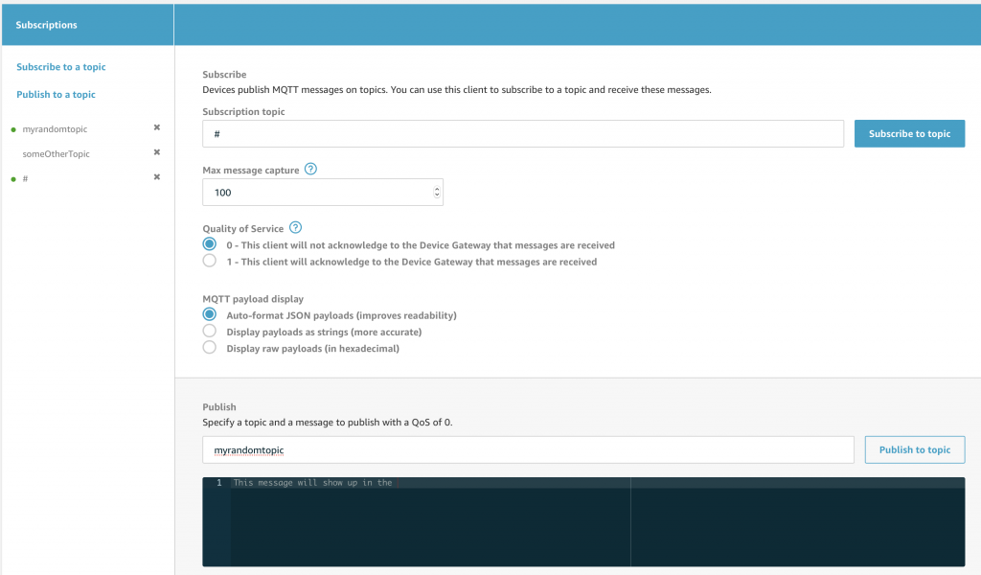Select QoS 1 acknowledge radio button

(210, 261)
